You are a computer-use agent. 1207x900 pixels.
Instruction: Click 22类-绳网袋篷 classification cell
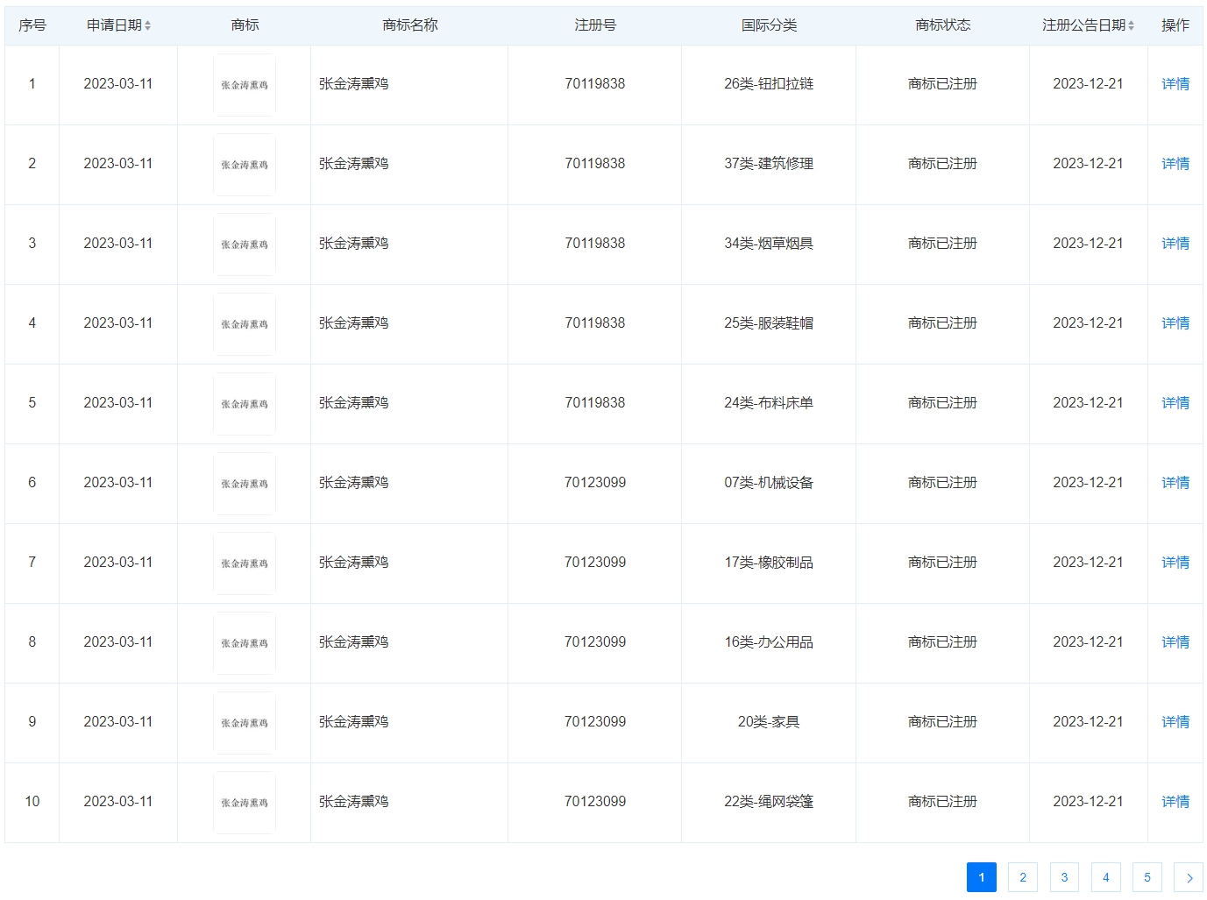tap(769, 802)
